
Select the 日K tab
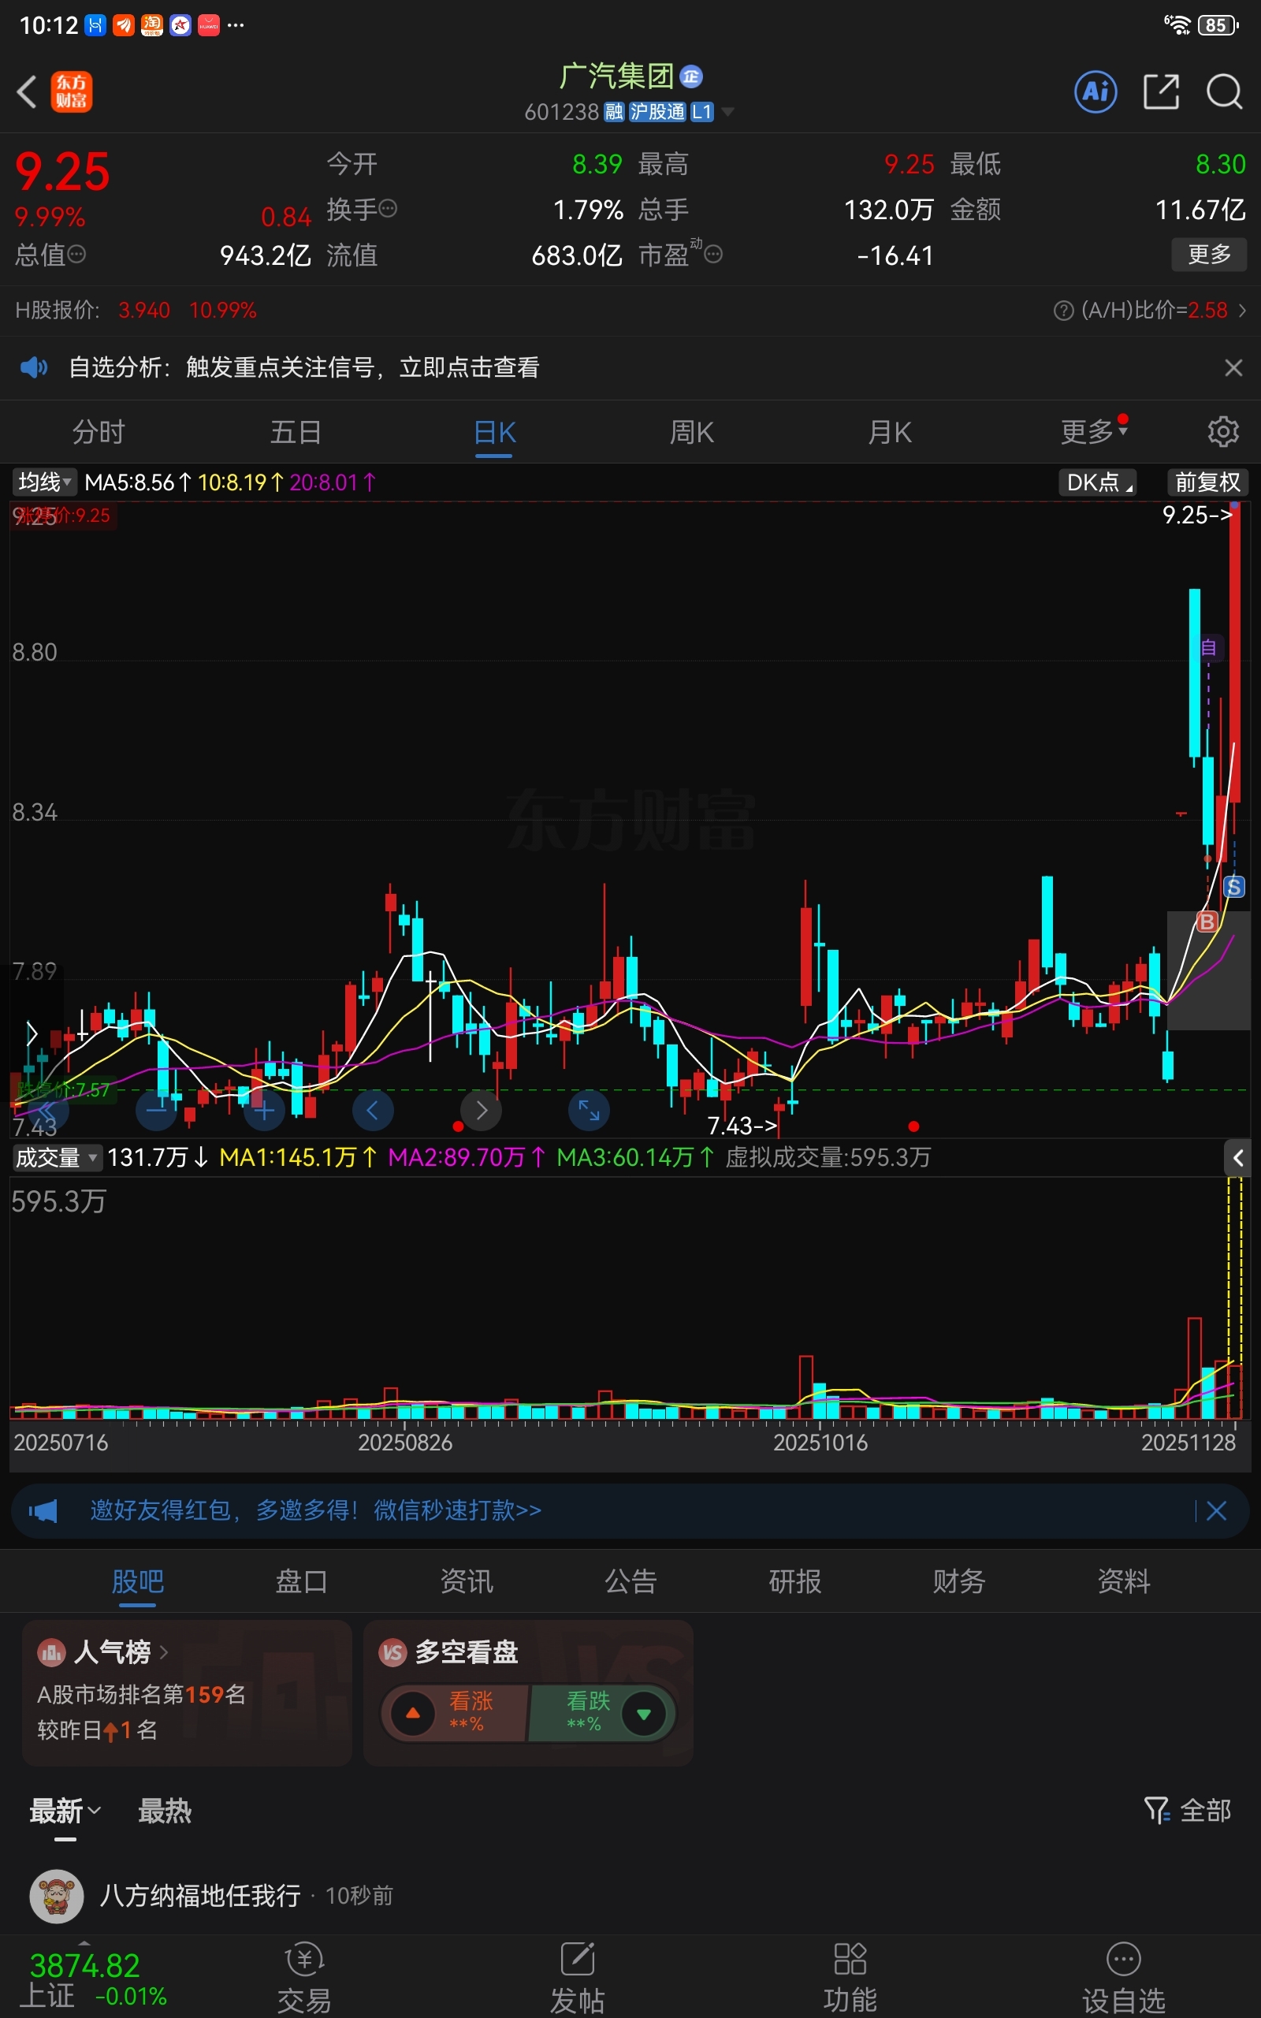pyautogui.click(x=495, y=432)
